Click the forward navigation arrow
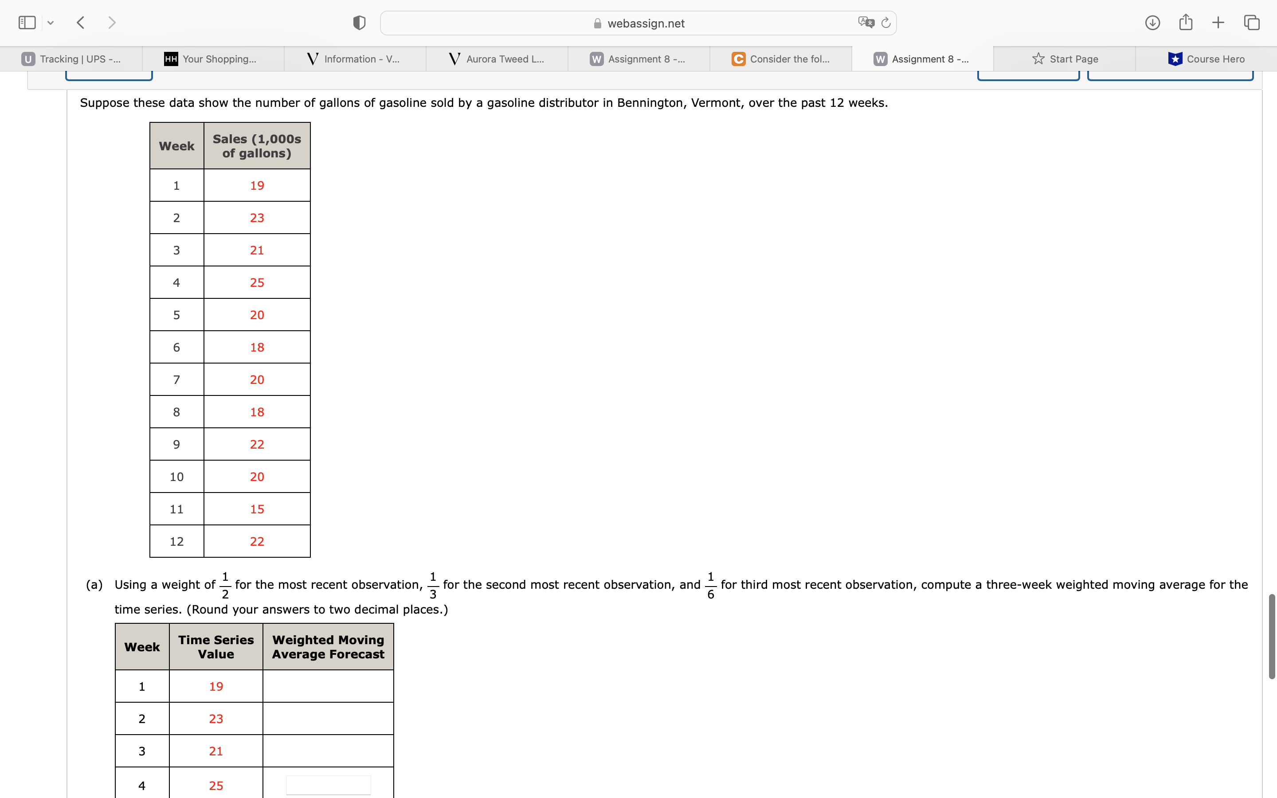The height and width of the screenshot is (798, 1277). point(111,23)
